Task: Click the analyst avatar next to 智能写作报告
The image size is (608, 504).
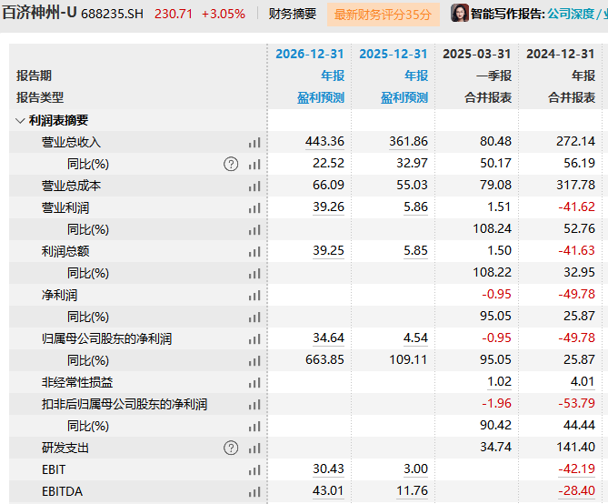Action: [460, 14]
